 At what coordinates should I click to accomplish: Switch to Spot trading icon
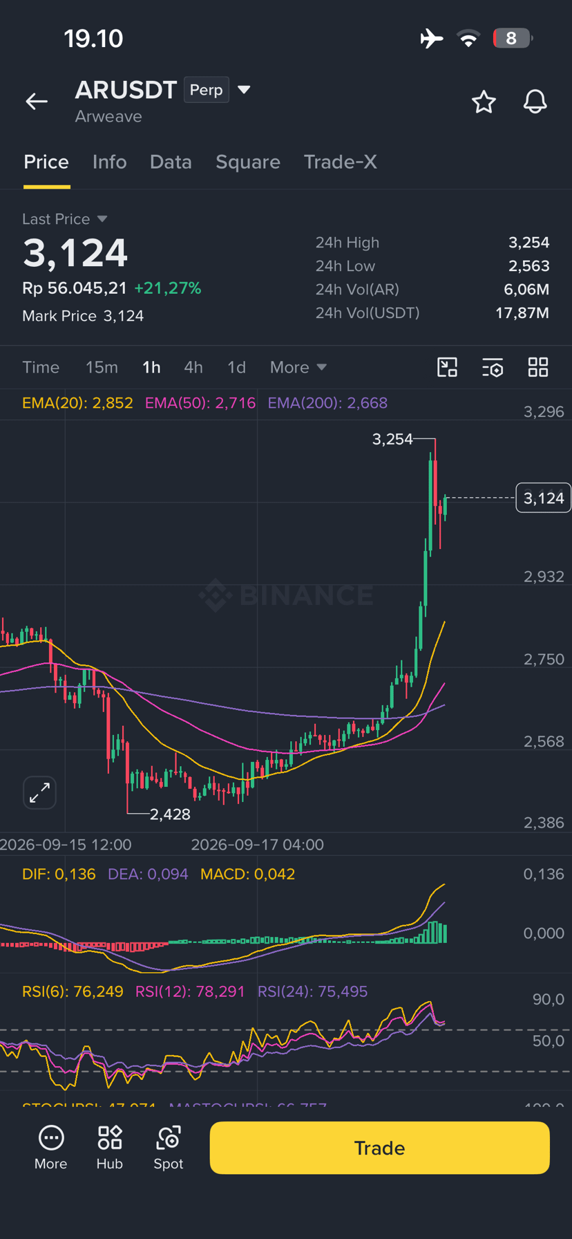(169, 1148)
